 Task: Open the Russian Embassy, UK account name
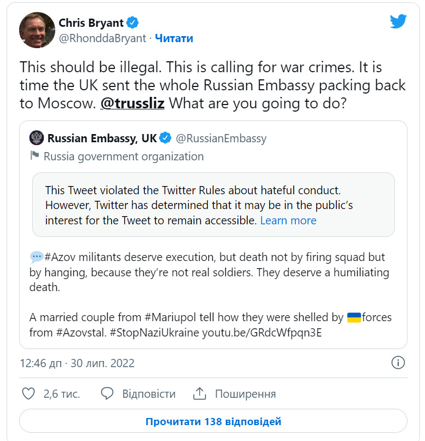coord(102,138)
